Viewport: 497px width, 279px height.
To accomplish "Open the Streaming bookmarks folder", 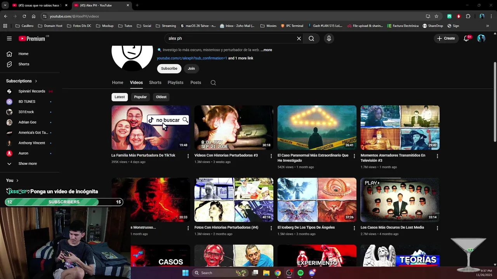I will click(166, 26).
